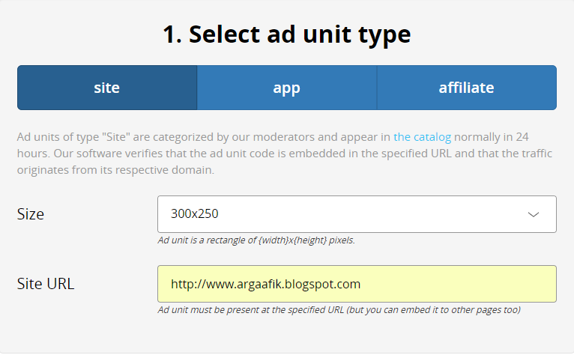Click the "originates from its respective domain" line
Screen dimensions: 574x355
pyautogui.click(x=116, y=170)
